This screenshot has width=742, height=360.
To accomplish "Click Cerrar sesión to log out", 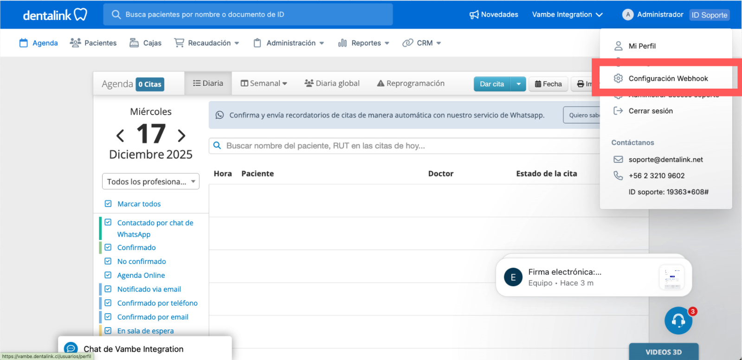I will [650, 111].
